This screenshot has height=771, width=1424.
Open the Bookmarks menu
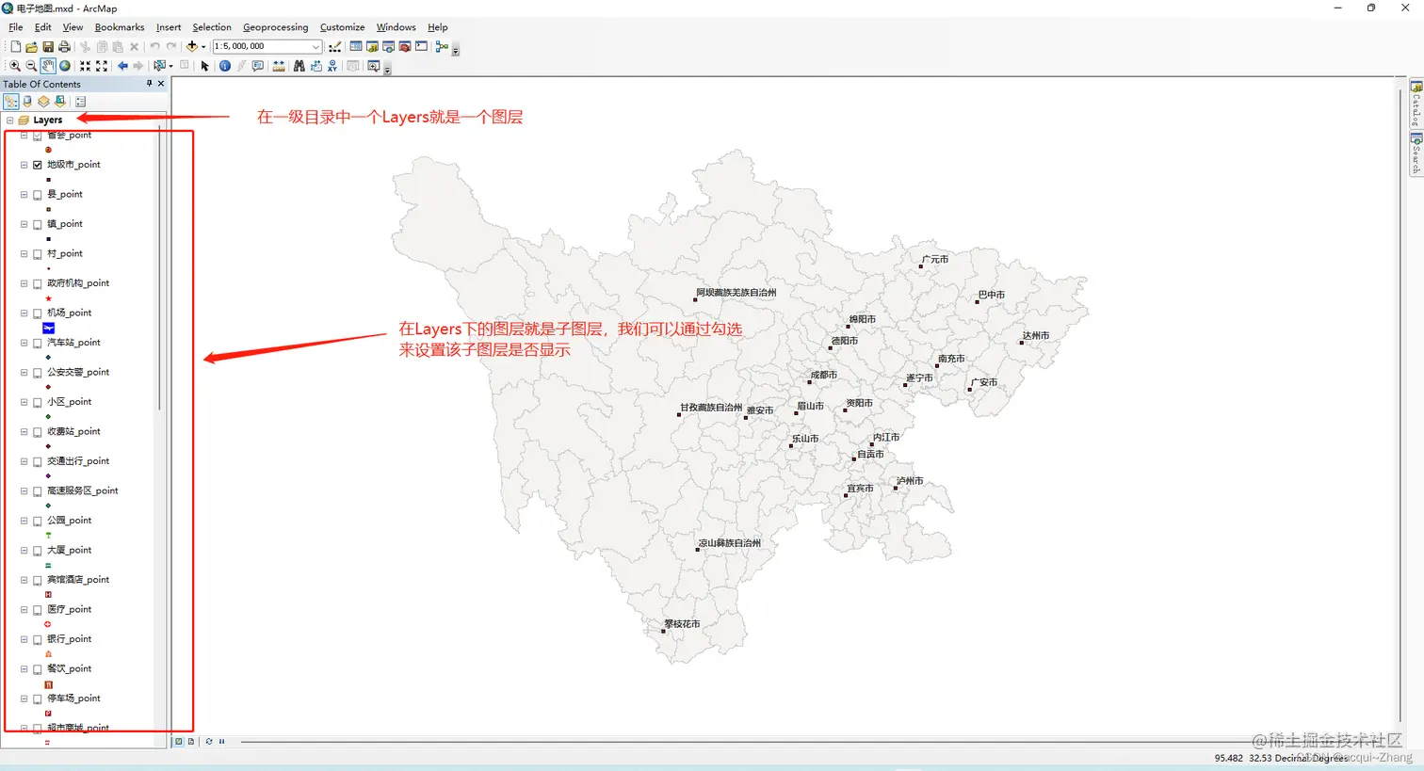pos(120,27)
